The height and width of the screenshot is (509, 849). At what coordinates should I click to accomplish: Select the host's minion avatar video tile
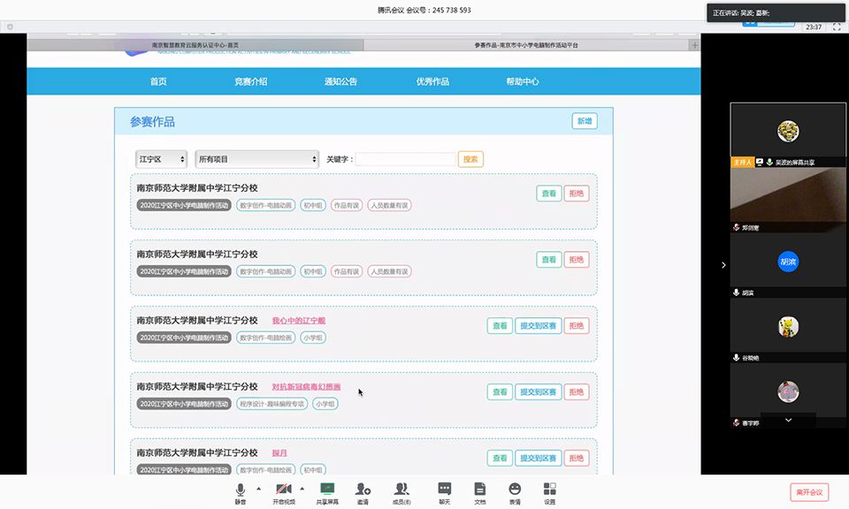788,131
